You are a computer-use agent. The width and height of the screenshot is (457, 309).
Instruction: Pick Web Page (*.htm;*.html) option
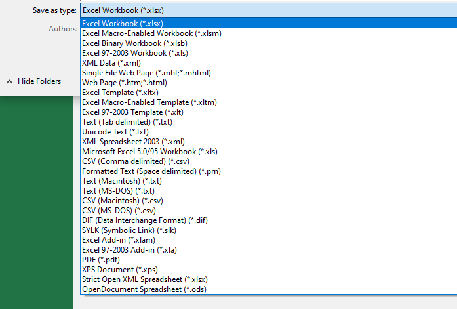pyautogui.click(x=268, y=83)
